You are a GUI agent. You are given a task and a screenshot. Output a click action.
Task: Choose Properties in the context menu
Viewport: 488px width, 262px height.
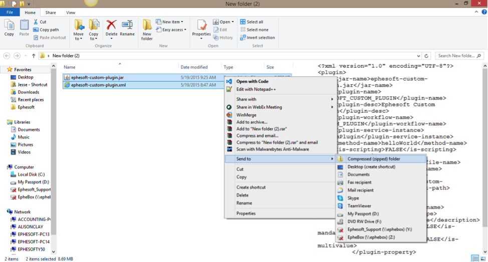pyautogui.click(x=246, y=213)
